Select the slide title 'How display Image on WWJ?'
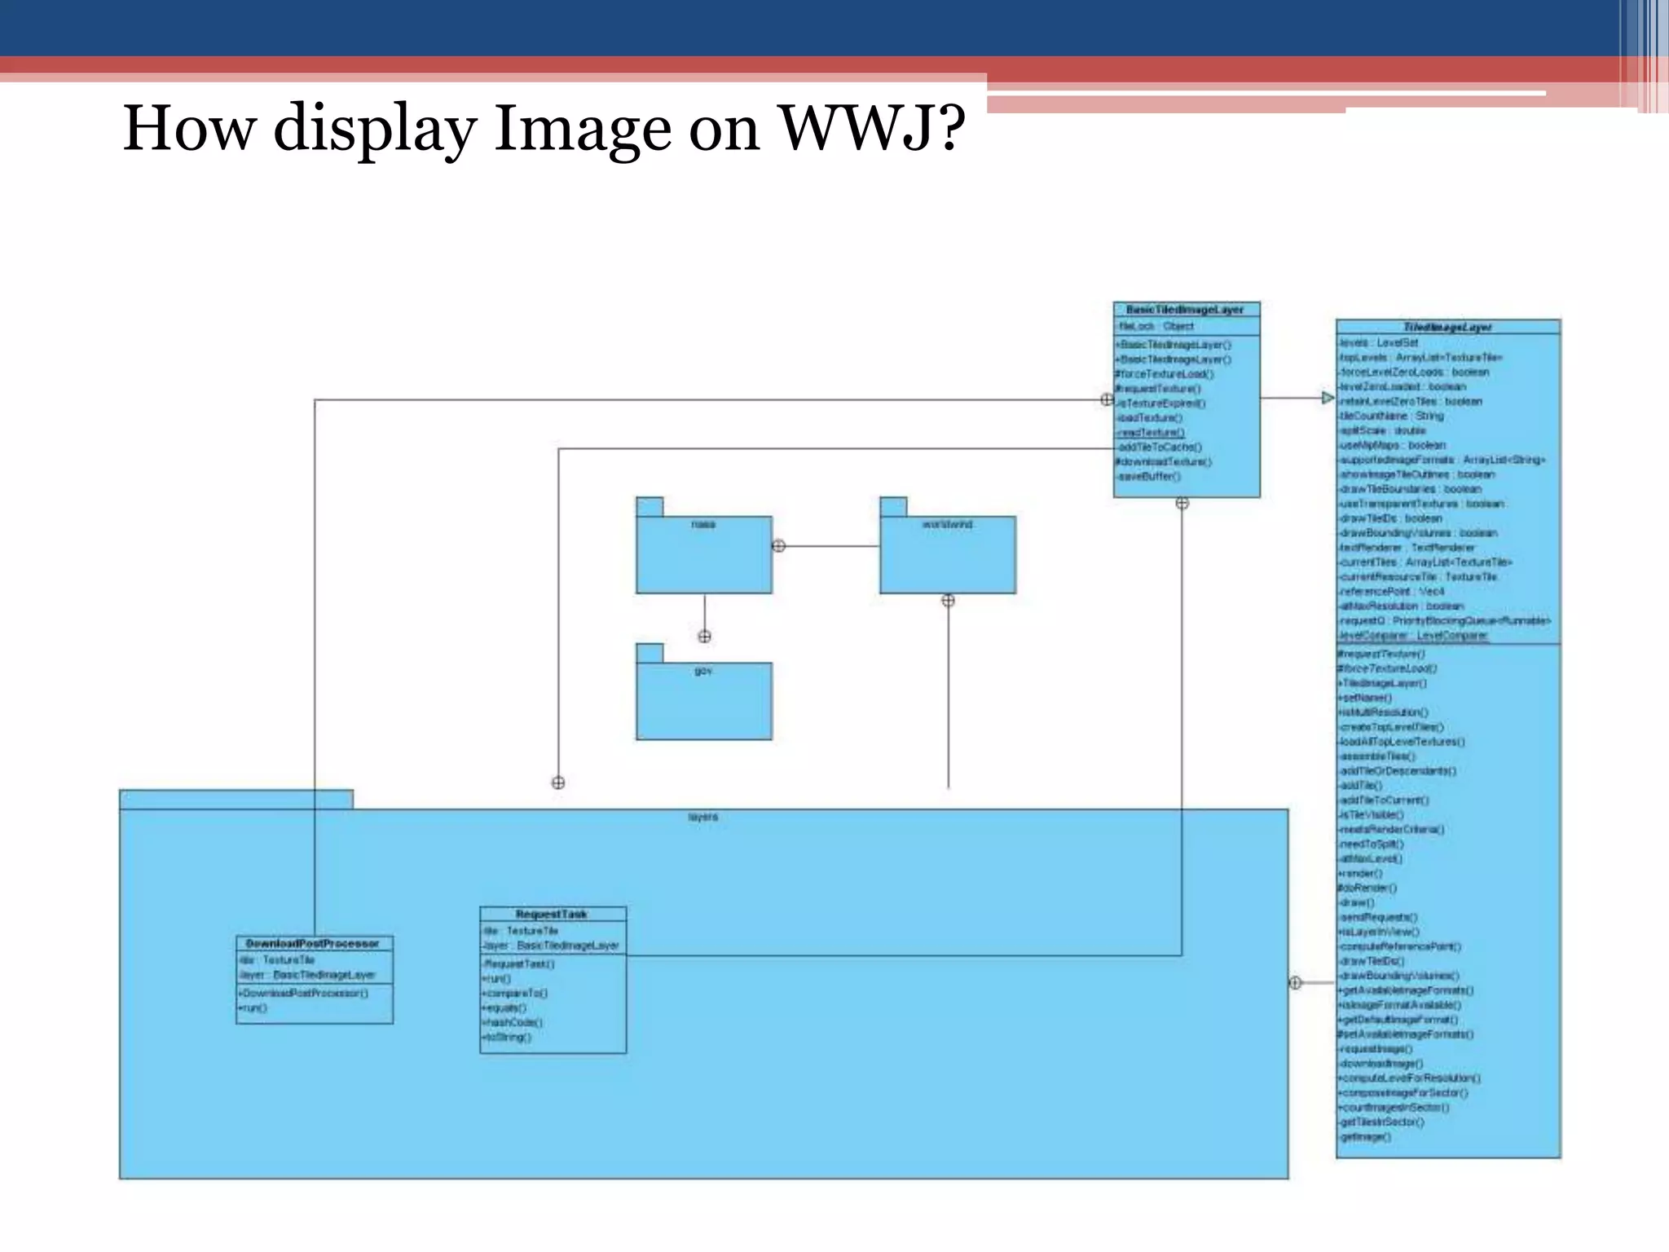Screen dimensions: 1669x1252 point(544,128)
